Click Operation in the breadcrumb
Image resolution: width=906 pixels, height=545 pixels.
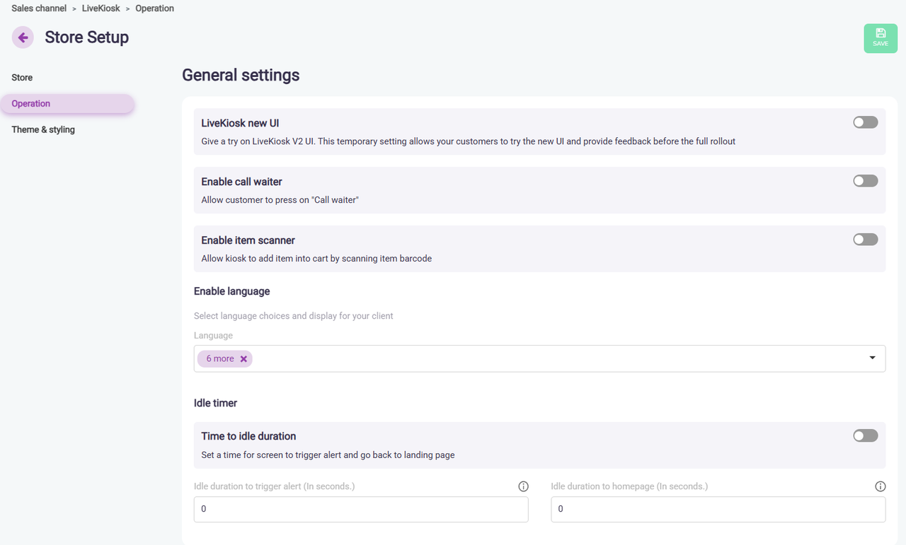154,8
